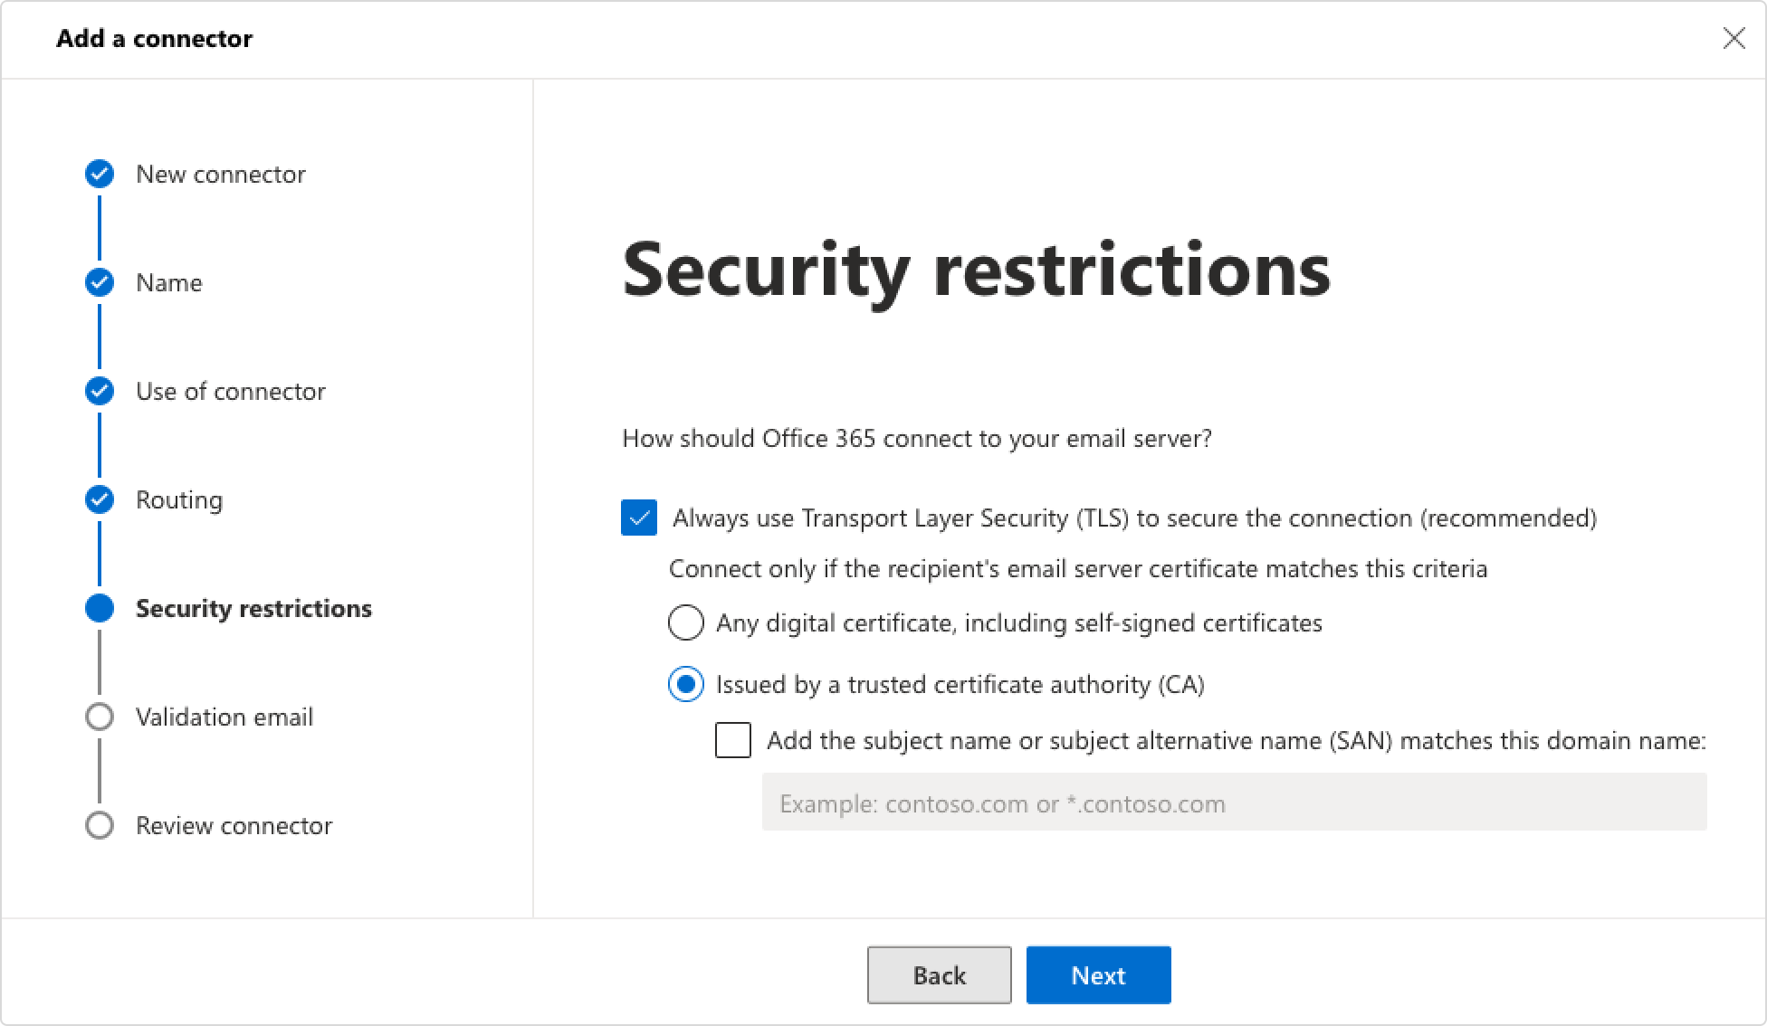This screenshot has height=1026, width=1767.
Task: Click the Next button
Action: [1099, 975]
